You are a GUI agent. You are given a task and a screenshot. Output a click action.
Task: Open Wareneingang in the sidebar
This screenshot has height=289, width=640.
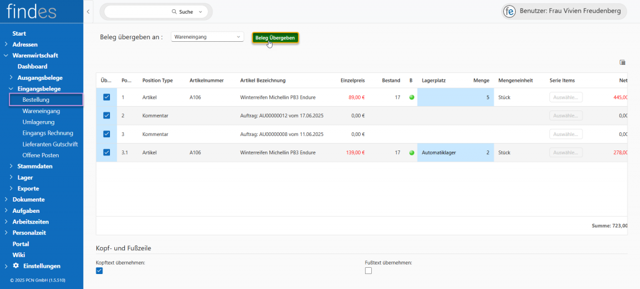(x=41, y=110)
